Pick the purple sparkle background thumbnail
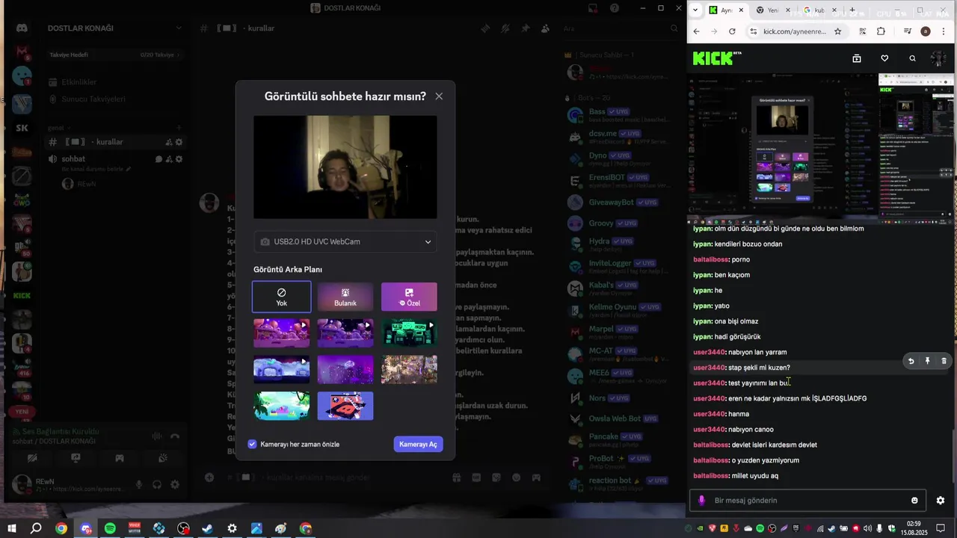The height and width of the screenshot is (538, 957). (345, 369)
